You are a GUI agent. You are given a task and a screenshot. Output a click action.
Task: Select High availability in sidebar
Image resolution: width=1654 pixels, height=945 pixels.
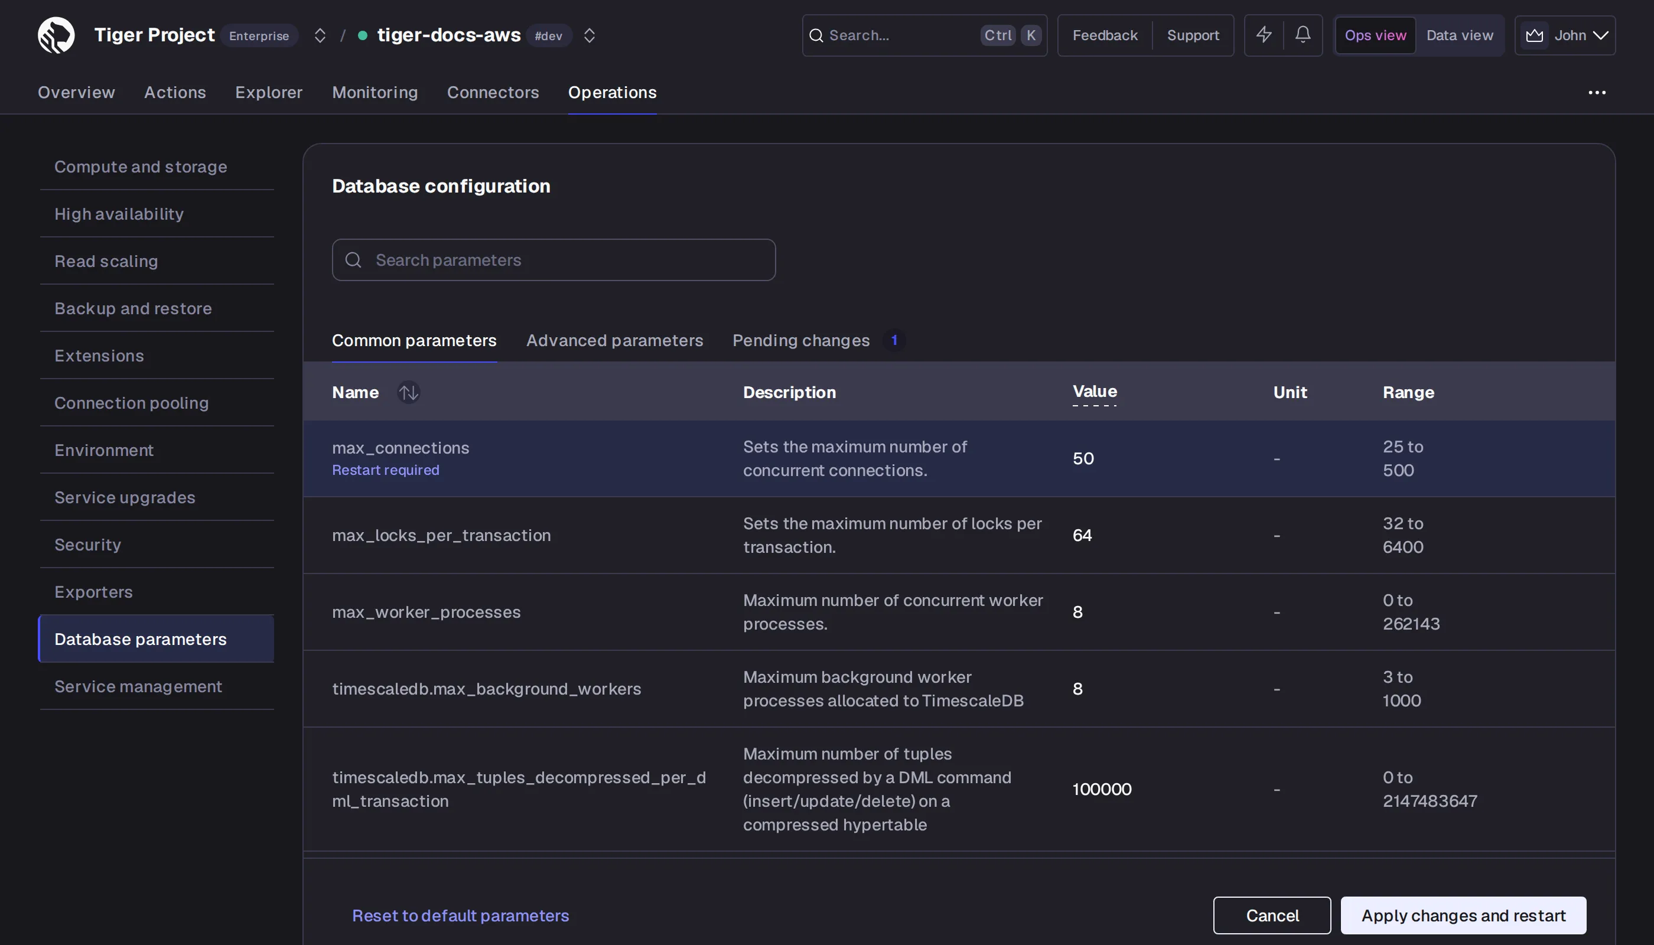point(157,214)
